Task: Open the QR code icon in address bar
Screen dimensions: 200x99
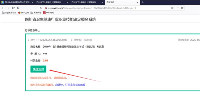Action: (172, 8)
